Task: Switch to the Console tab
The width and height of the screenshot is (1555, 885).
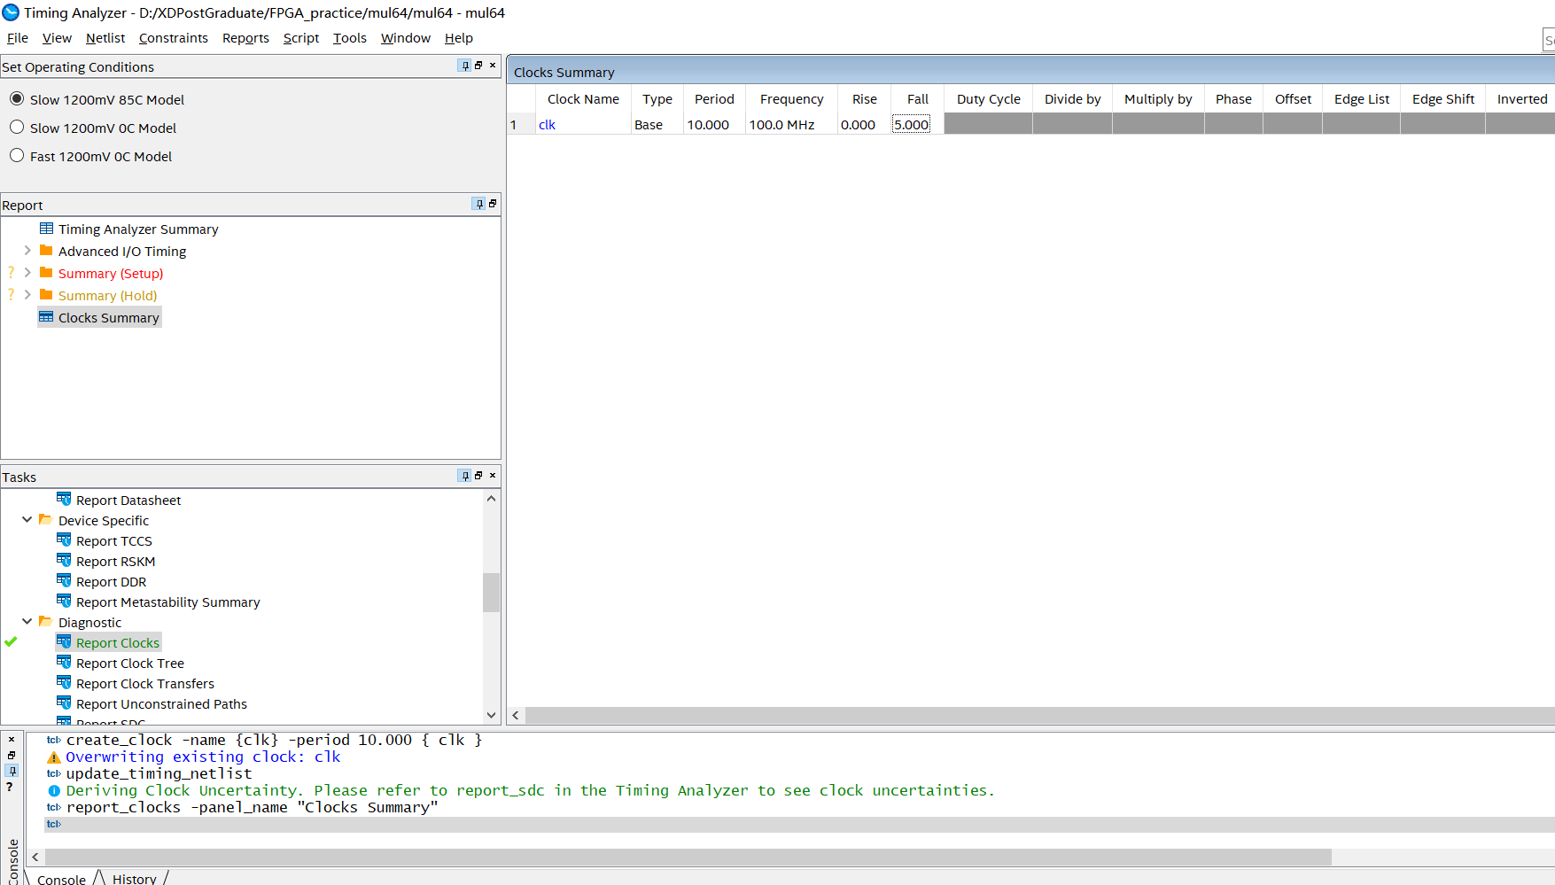Action: tap(61, 879)
